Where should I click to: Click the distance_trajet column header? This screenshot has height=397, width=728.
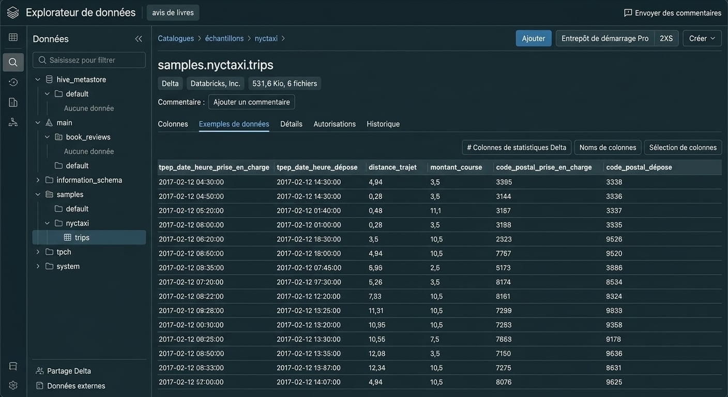pos(392,167)
